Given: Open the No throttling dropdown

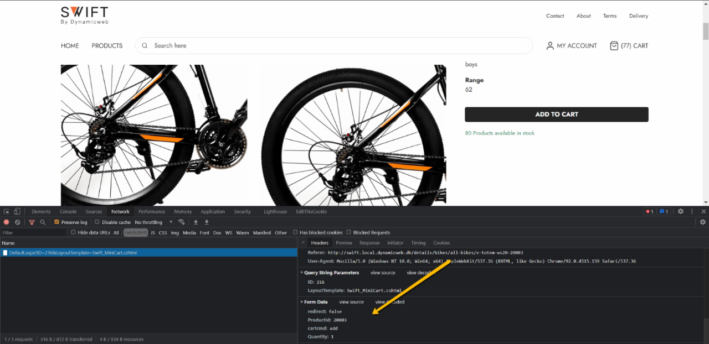Looking at the screenshot, I should pyautogui.click(x=153, y=222).
